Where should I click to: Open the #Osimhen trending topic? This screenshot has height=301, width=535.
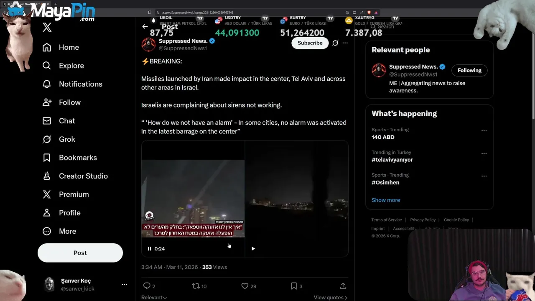385,182
